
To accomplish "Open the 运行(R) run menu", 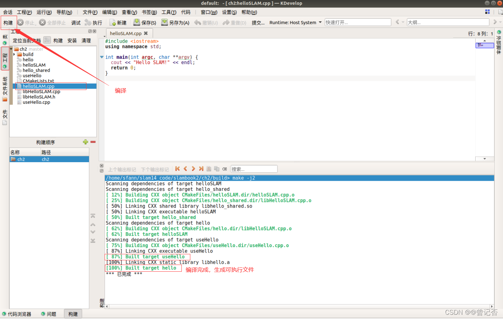I will (44, 12).
